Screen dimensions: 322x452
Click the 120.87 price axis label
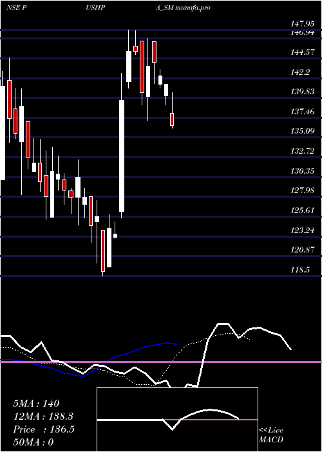[x=302, y=250]
